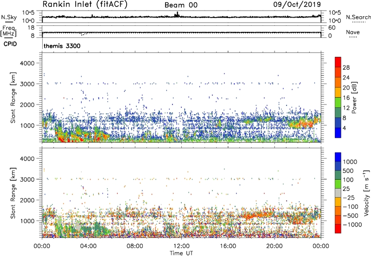
Task: Click the '-25' tick on Velocity color bar
Action: tap(348, 198)
